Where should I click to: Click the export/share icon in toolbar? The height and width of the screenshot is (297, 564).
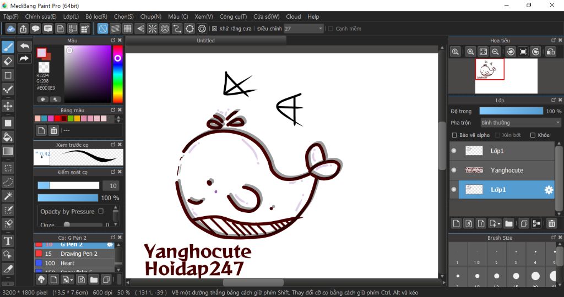tap(23, 29)
